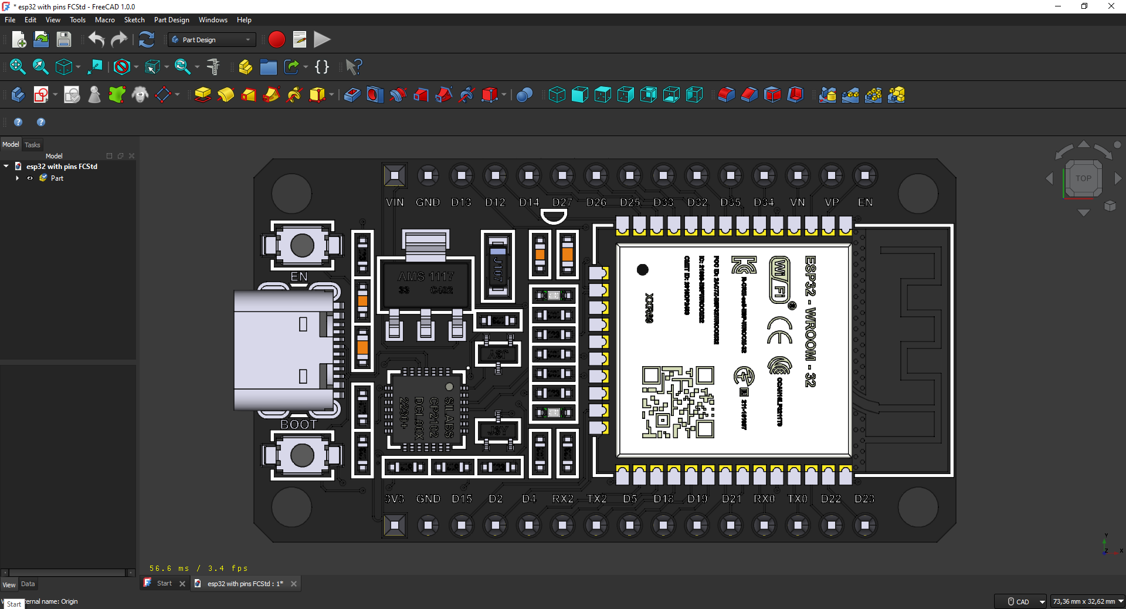1126x609 pixels.
Task: Click the TOP face of navigation cube
Action: [x=1083, y=178]
